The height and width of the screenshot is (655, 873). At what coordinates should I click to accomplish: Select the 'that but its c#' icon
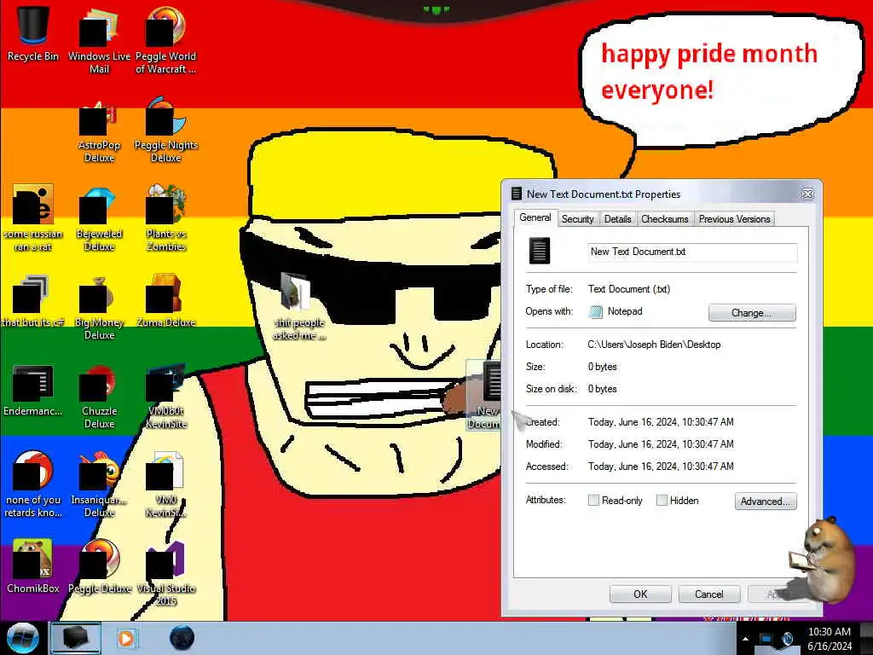coord(33,301)
